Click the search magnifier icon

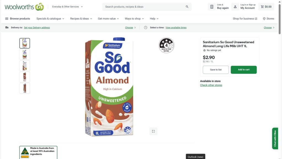click(187, 7)
